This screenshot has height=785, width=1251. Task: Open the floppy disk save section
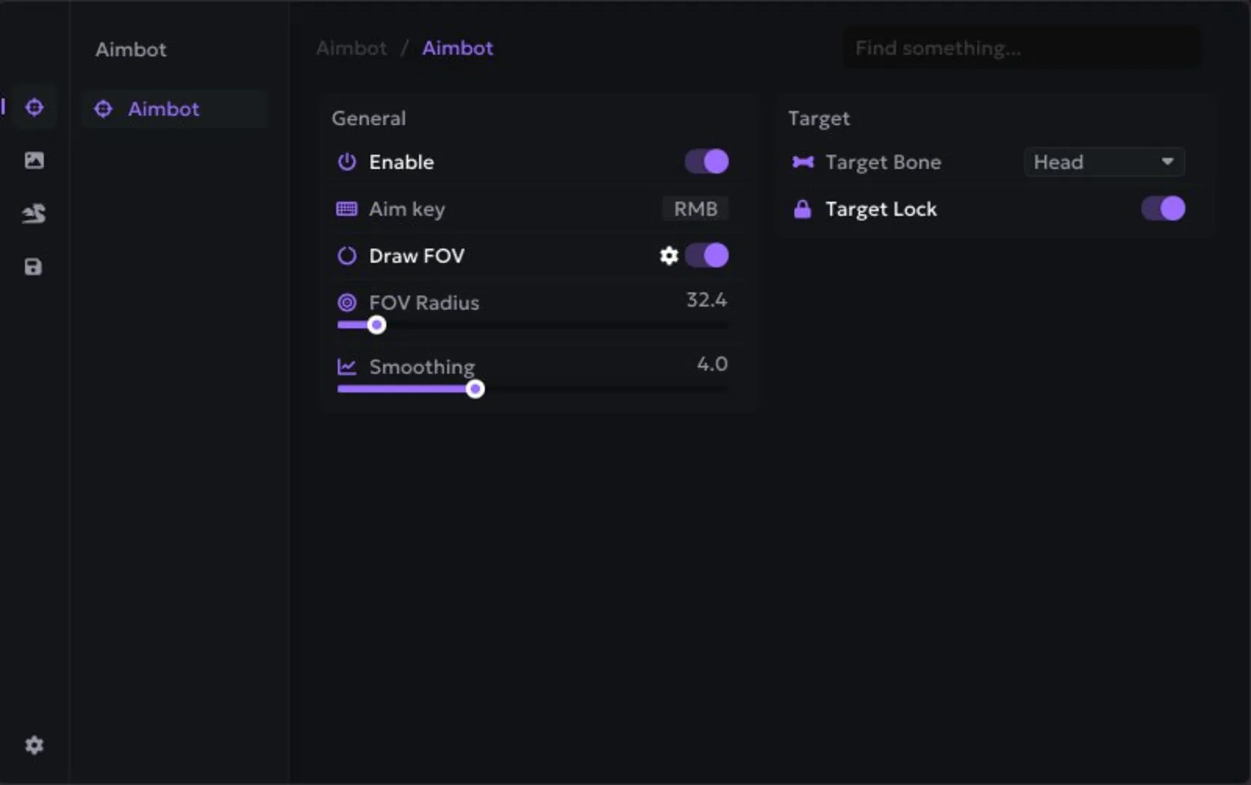click(33, 267)
